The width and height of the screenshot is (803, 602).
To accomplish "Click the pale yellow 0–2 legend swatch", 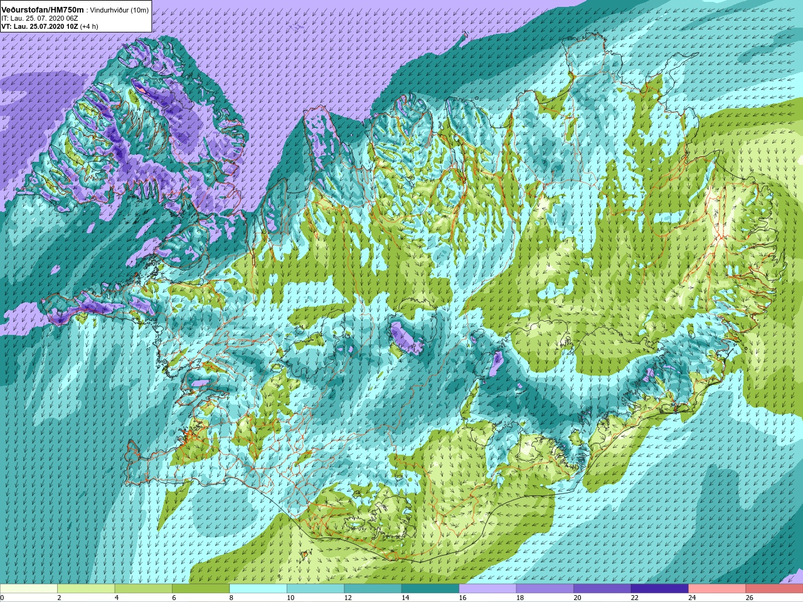I will coord(29,589).
